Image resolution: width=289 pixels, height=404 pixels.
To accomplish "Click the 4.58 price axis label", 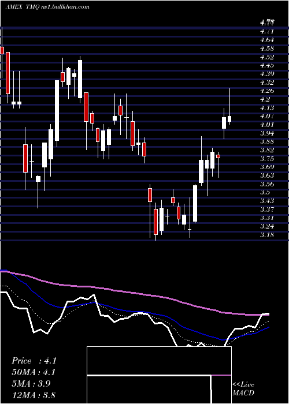I will tap(267, 48).
